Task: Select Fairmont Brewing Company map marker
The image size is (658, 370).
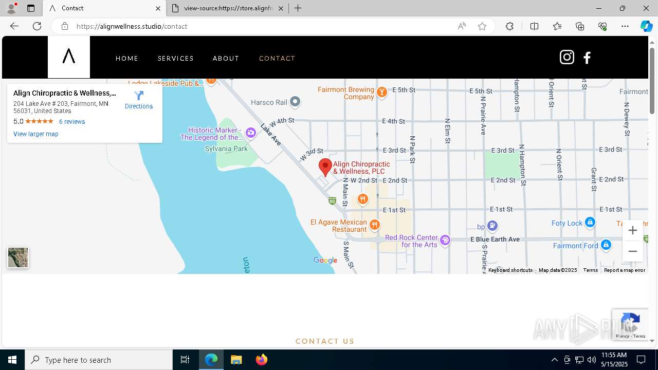Action: pyautogui.click(x=381, y=92)
